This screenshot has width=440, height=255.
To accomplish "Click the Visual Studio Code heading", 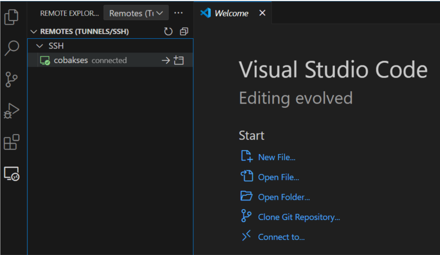I will tap(333, 69).
